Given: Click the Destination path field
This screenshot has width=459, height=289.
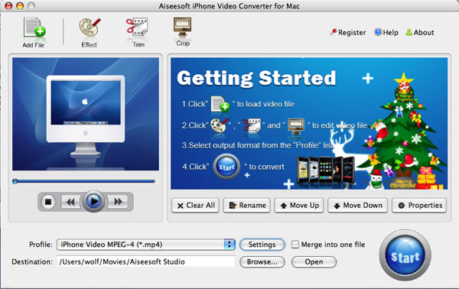Looking at the screenshot, I should tap(146, 261).
